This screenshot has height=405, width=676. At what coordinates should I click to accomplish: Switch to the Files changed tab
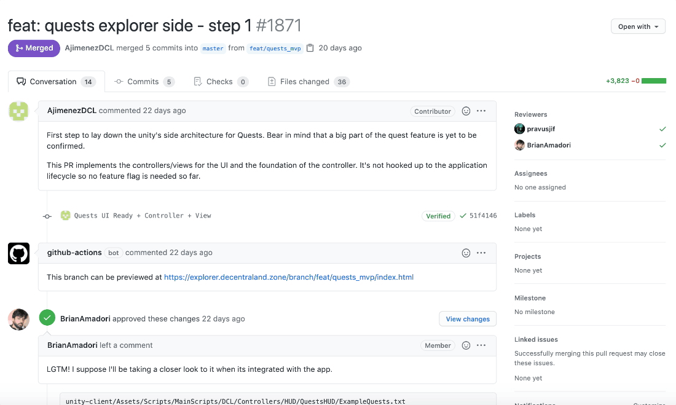tap(309, 82)
